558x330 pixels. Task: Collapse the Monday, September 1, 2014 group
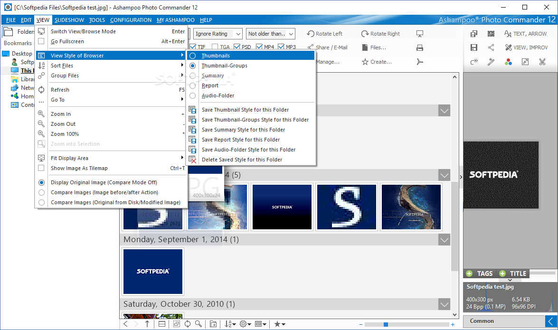click(x=444, y=240)
